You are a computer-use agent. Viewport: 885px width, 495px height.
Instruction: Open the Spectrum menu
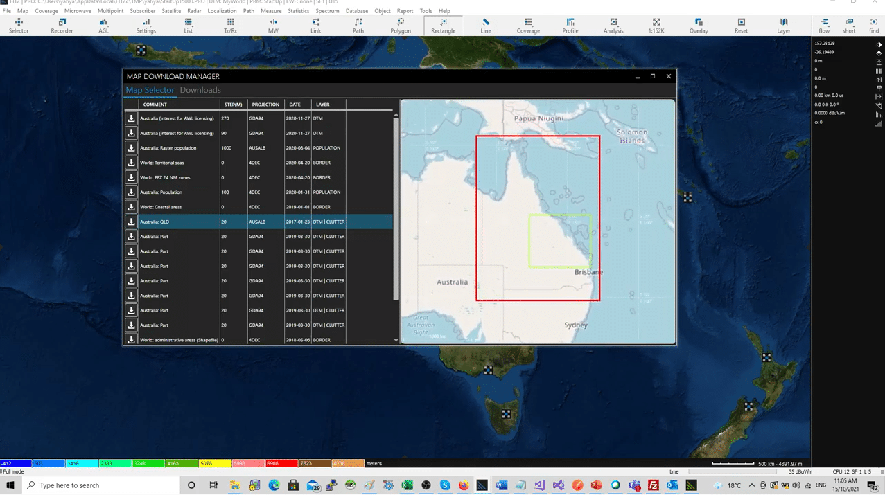click(x=326, y=10)
